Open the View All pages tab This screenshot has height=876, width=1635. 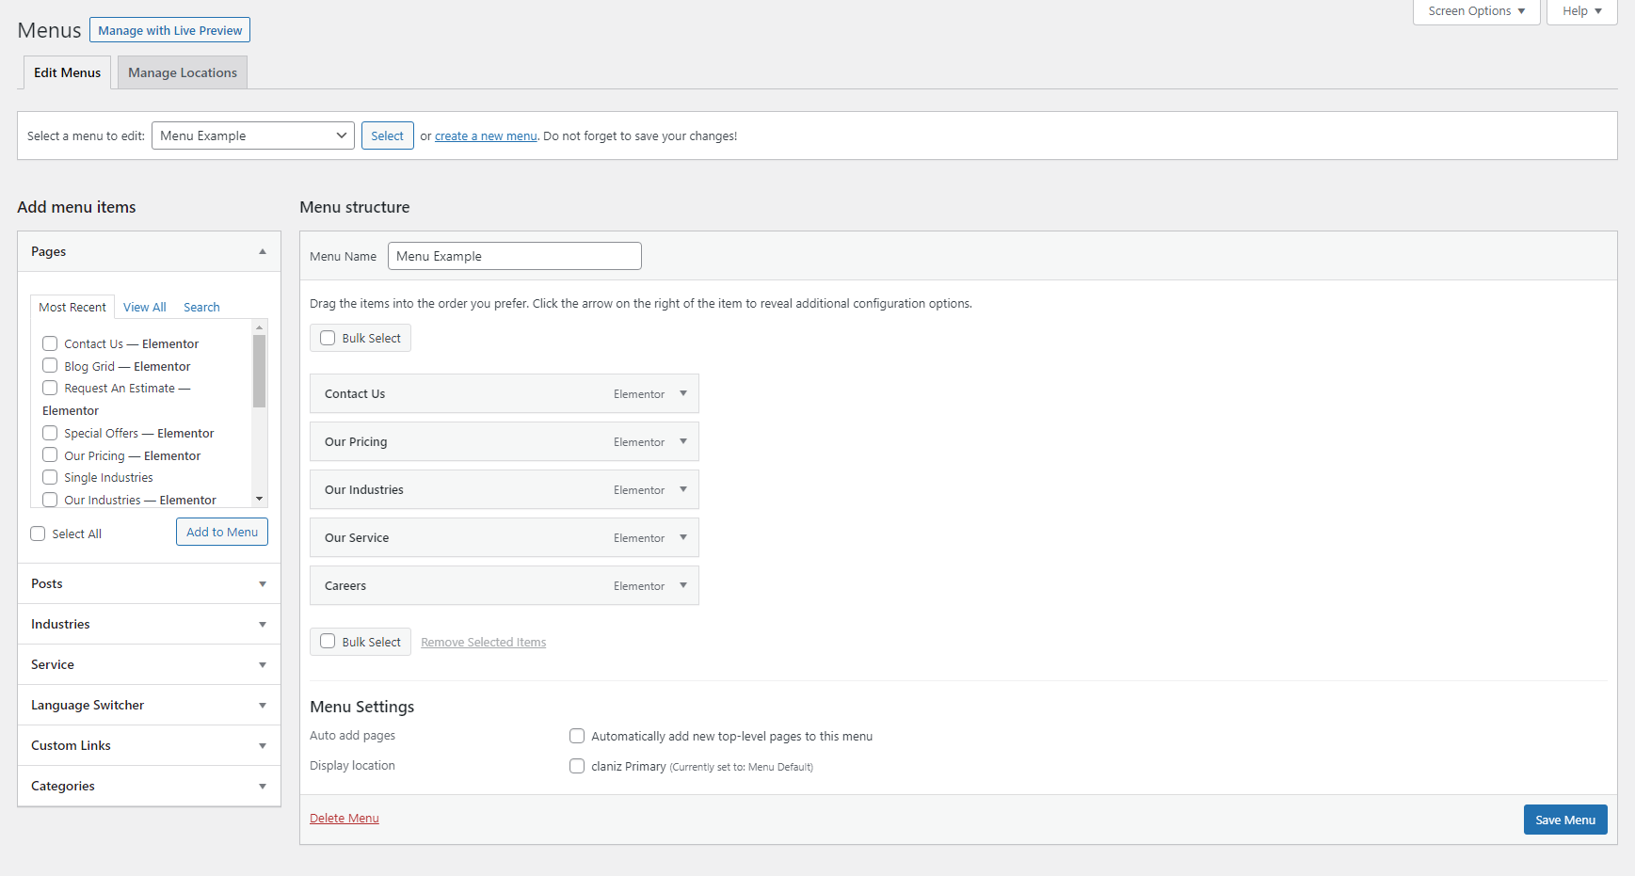coord(144,308)
